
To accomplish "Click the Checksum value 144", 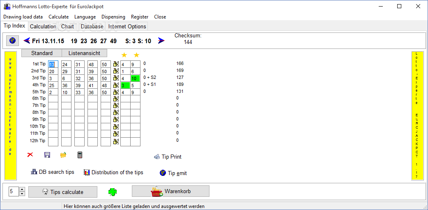I will [x=188, y=42].
